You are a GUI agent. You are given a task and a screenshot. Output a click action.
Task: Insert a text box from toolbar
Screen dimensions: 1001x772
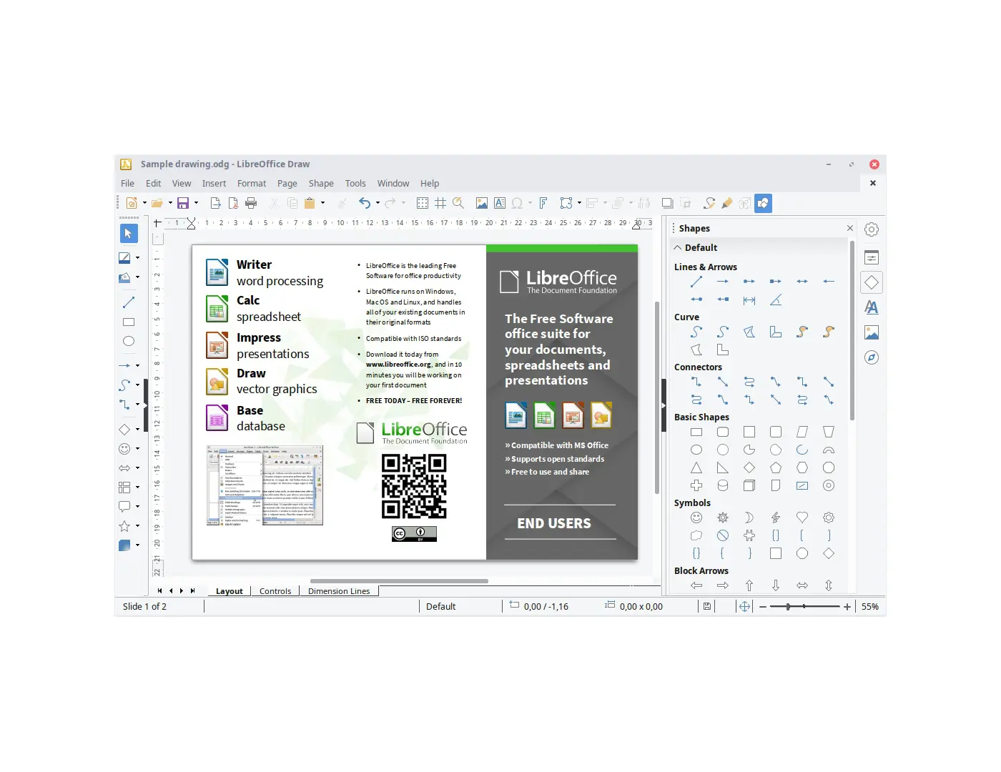(500, 203)
